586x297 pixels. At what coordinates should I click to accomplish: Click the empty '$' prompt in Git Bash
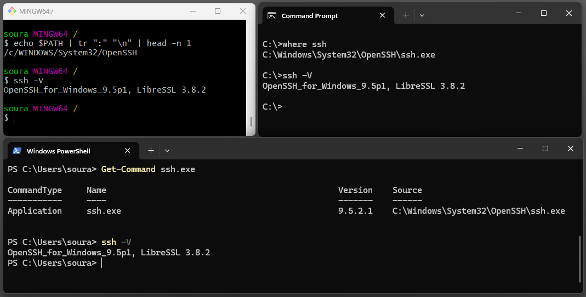pos(7,118)
